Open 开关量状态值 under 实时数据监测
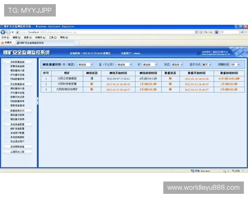 point(17,75)
